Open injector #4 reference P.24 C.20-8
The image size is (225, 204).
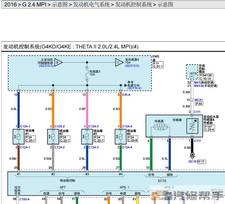tap(133, 139)
